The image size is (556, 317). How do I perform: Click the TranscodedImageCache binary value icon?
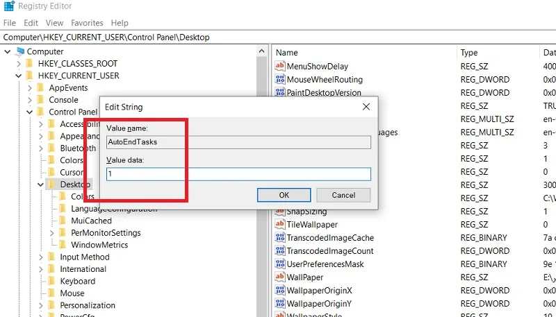coord(280,237)
